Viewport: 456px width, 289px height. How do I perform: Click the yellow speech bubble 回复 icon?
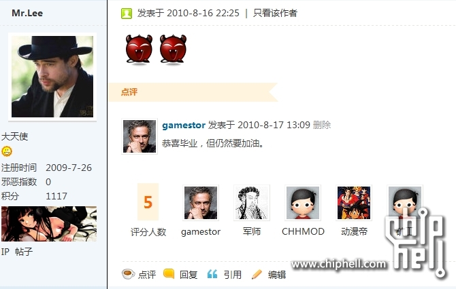pos(169,273)
